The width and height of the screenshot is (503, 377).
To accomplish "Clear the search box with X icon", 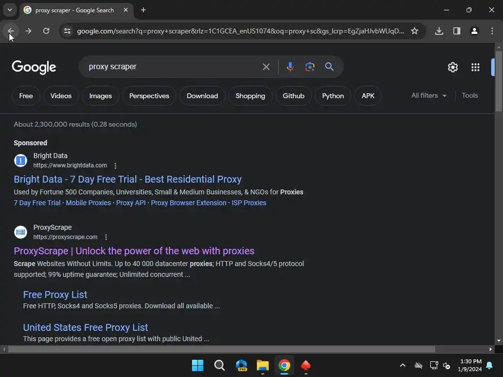I will pos(266,67).
